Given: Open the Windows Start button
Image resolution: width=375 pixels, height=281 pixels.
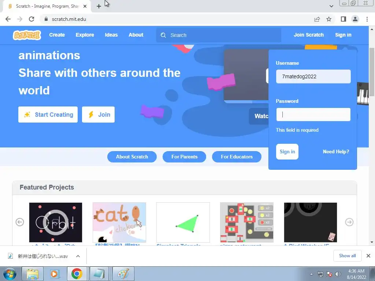Looking at the screenshot, I should (10, 274).
